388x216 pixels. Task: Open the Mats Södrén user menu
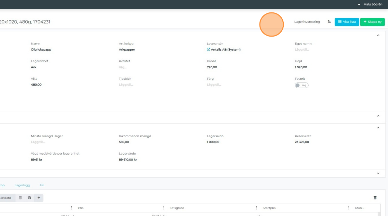tap(370, 4)
